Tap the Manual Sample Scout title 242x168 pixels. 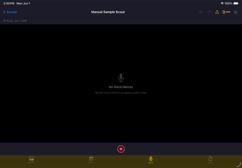(108, 12)
